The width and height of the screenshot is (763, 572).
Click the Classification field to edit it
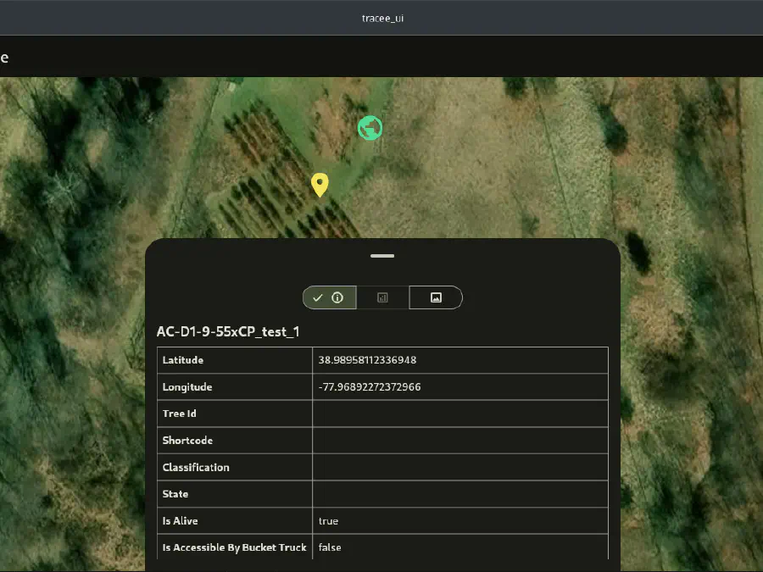458,467
